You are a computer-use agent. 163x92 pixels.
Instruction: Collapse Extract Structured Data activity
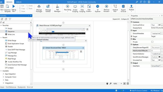[83, 48]
